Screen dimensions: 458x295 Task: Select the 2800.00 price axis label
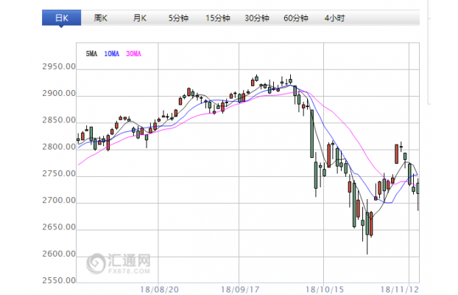[x=59, y=147]
